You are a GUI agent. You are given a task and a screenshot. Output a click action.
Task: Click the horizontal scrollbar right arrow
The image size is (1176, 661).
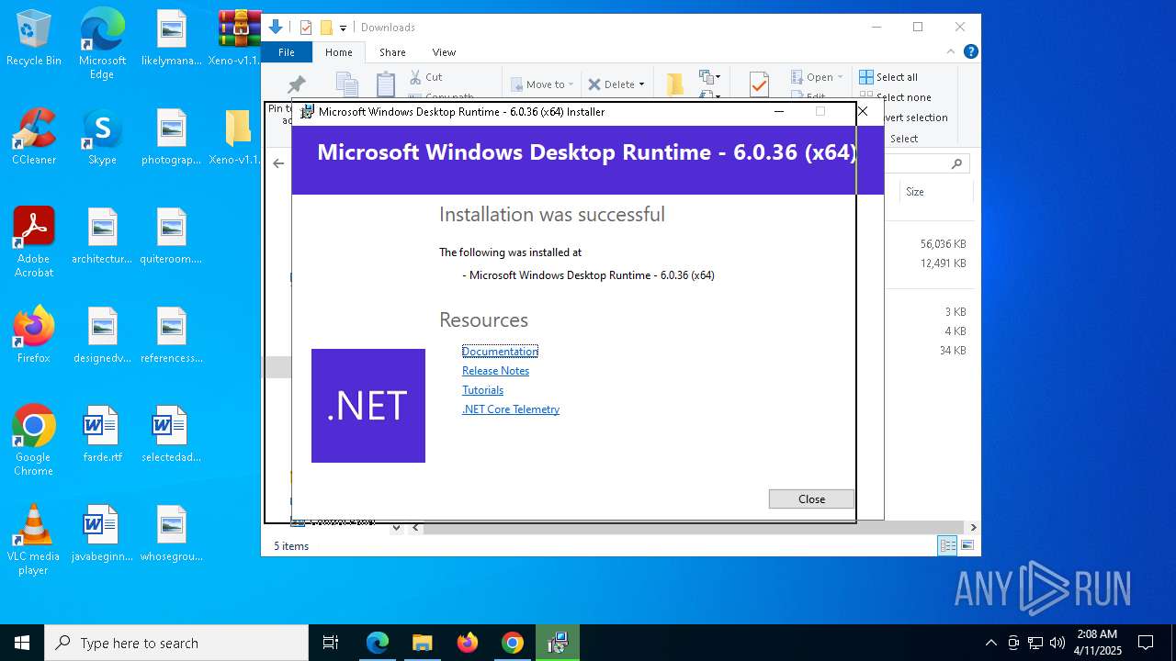point(973,528)
